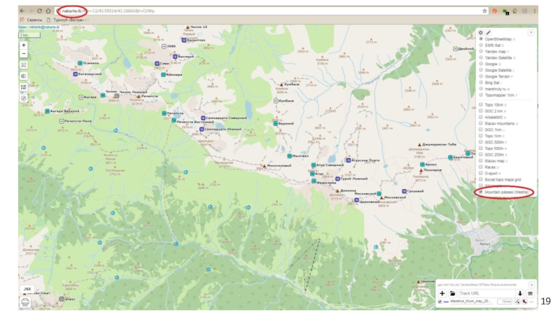Open Турклуб «Вестра» bookmark
Image resolution: width=560 pixels, height=315 pixels.
(67, 20)
